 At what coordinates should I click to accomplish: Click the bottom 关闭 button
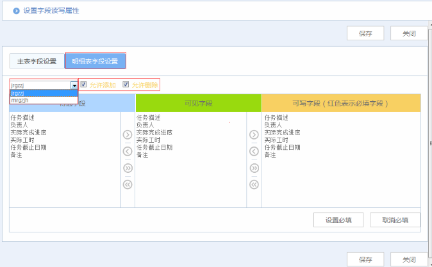tap(409, 259)
